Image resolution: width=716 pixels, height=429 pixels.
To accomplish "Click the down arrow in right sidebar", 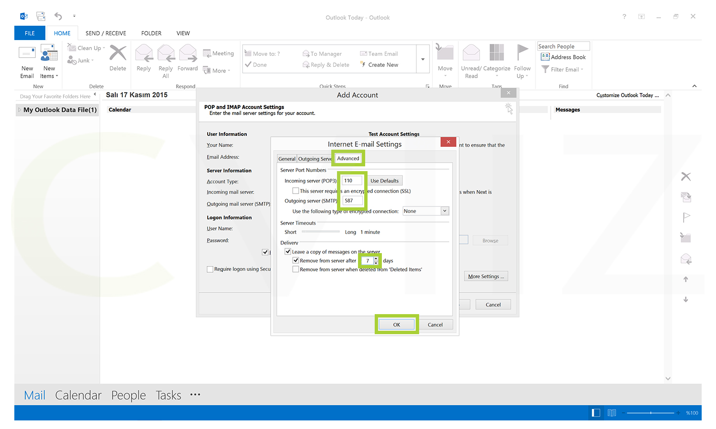I will point(686,299).
